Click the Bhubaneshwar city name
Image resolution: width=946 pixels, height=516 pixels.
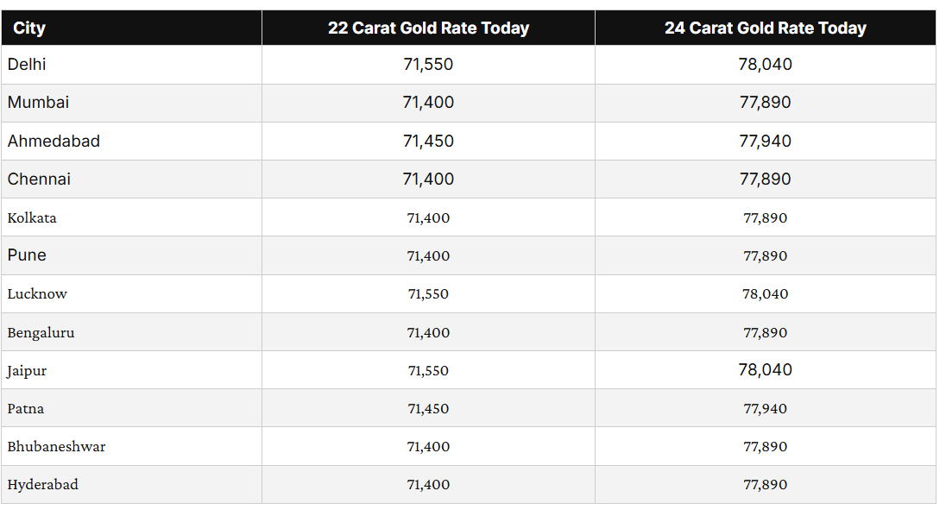tap(56, 447)
